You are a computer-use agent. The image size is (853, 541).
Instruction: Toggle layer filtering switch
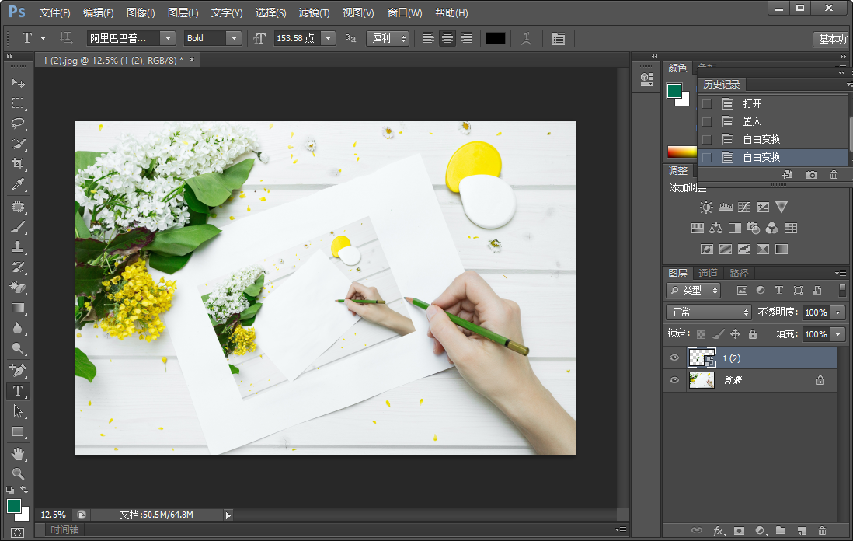pos(842,290)
